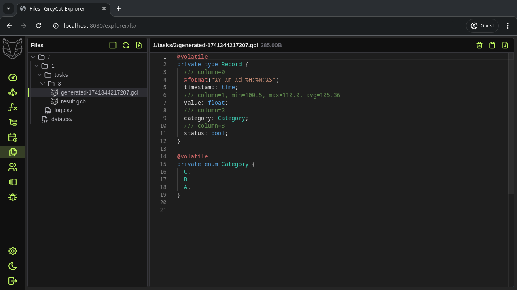This screenshot has width=517, height=290.
Task: Open the debug bug page in sidebar
Action: (x=13, y=197)
